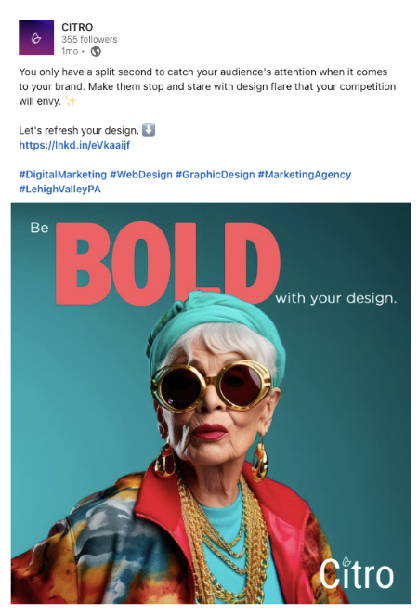Viewport: 418px width, 615px height.
Task: Select the #GraphicDesign hashtag
Action: pos(215,175)
